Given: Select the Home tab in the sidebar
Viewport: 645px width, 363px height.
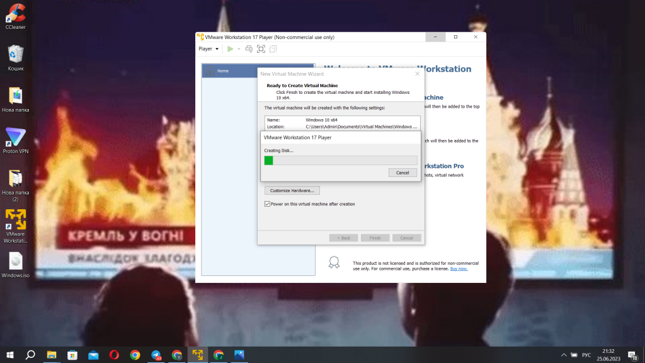Looking at the screenshot, I should (223, 71).
